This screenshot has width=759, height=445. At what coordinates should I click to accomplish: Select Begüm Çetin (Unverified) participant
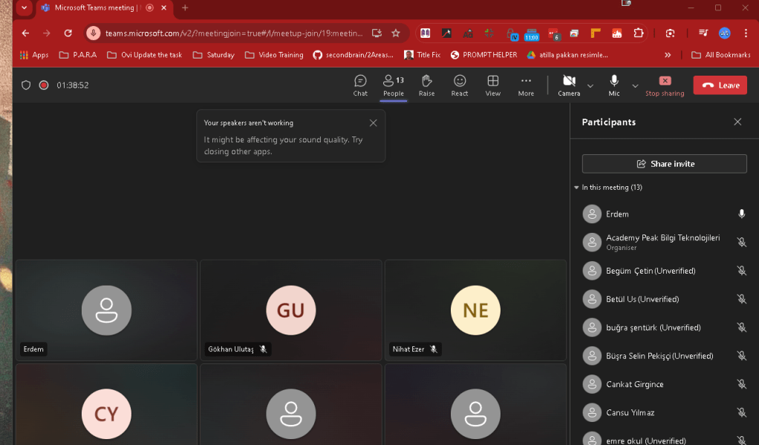click(664, 271)
